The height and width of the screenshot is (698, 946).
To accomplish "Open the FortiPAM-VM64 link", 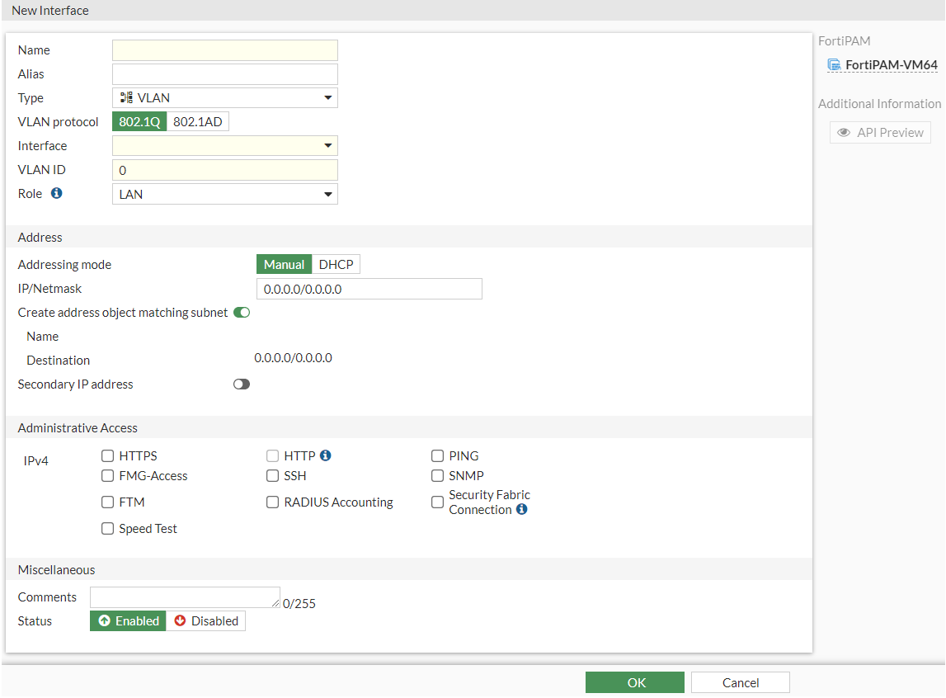I will [889, 64].
